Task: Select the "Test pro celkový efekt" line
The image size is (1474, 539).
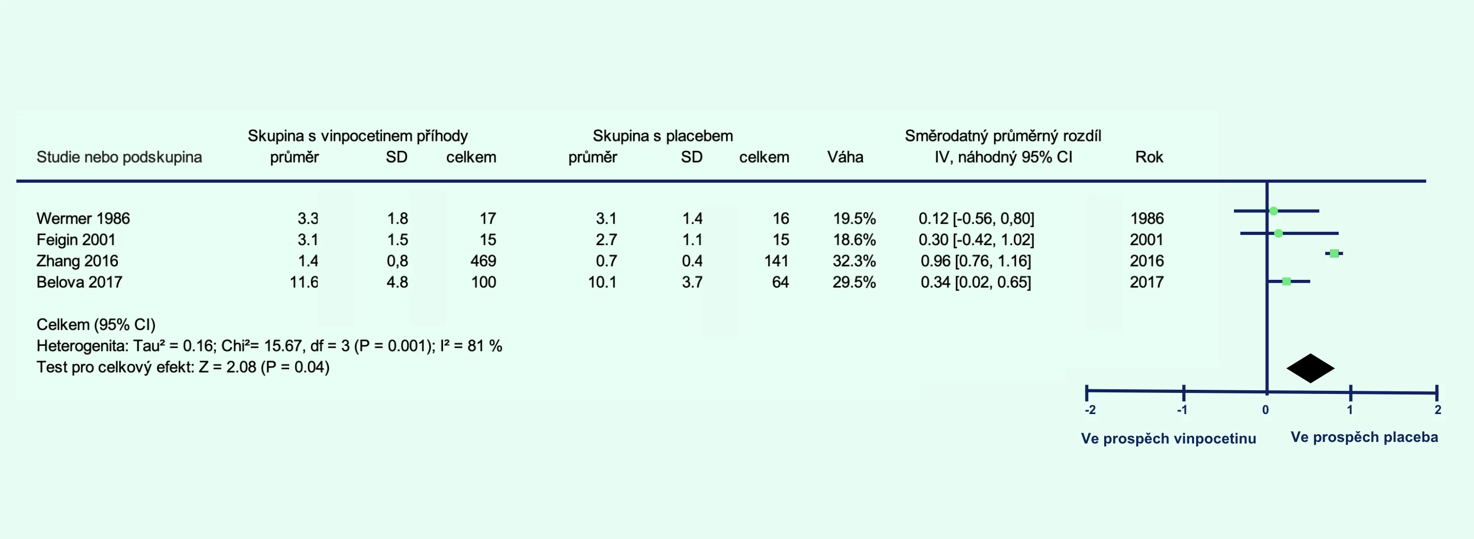Action: coord(183,368)
